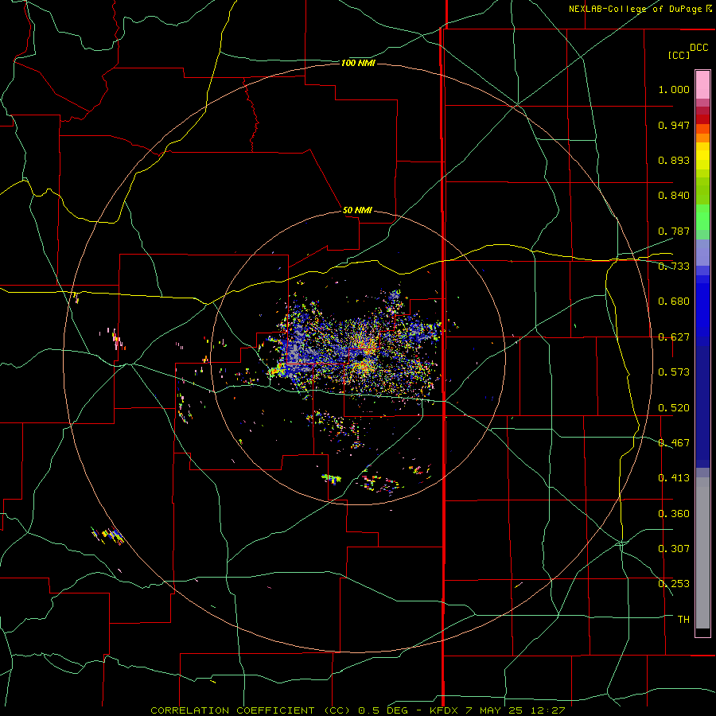The width and height of the screenshot is (716, 716).
Task: Click the 0.253 legend value
Action: tap(674, 584)
